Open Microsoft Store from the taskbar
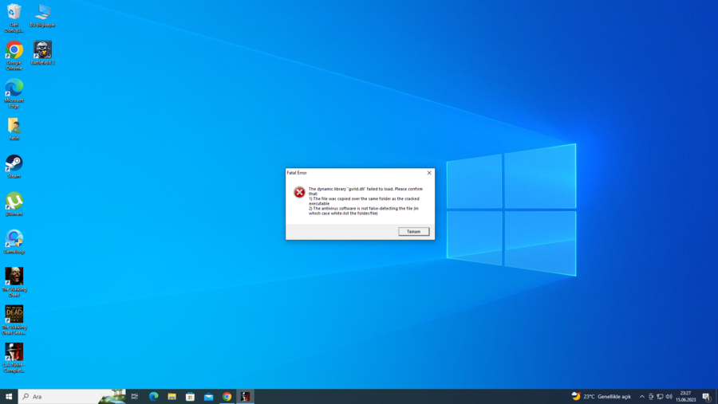This screenshot has height=404, width=718. pos(190,397)
